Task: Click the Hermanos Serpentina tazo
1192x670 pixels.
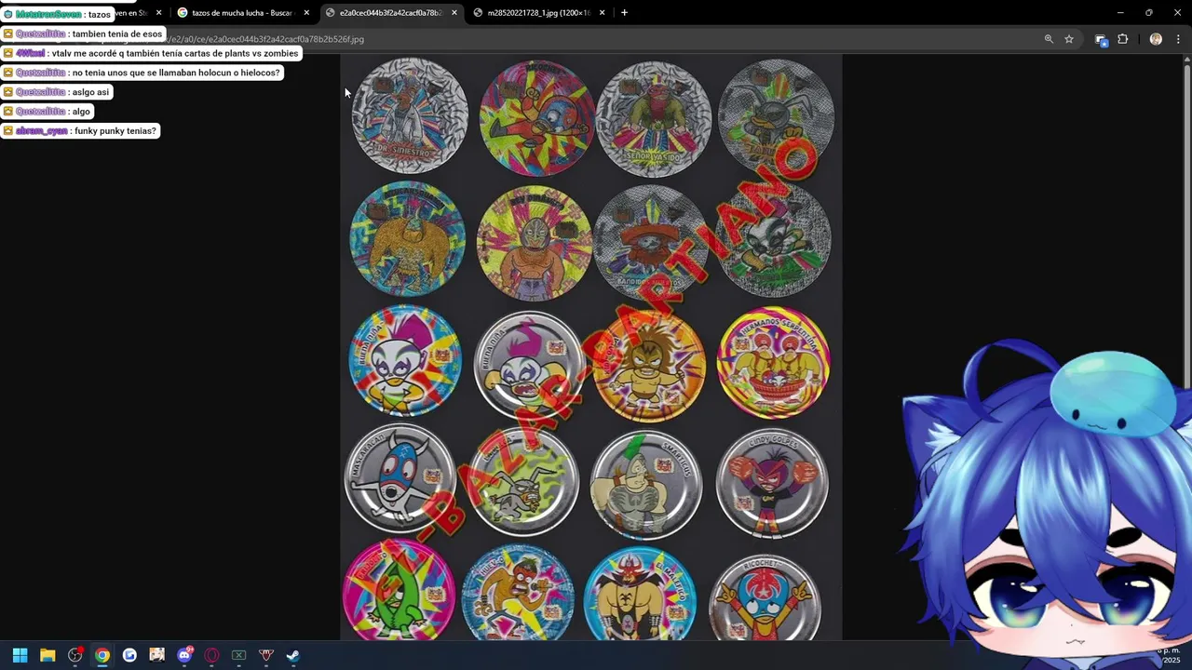Action: click(773, 362)
